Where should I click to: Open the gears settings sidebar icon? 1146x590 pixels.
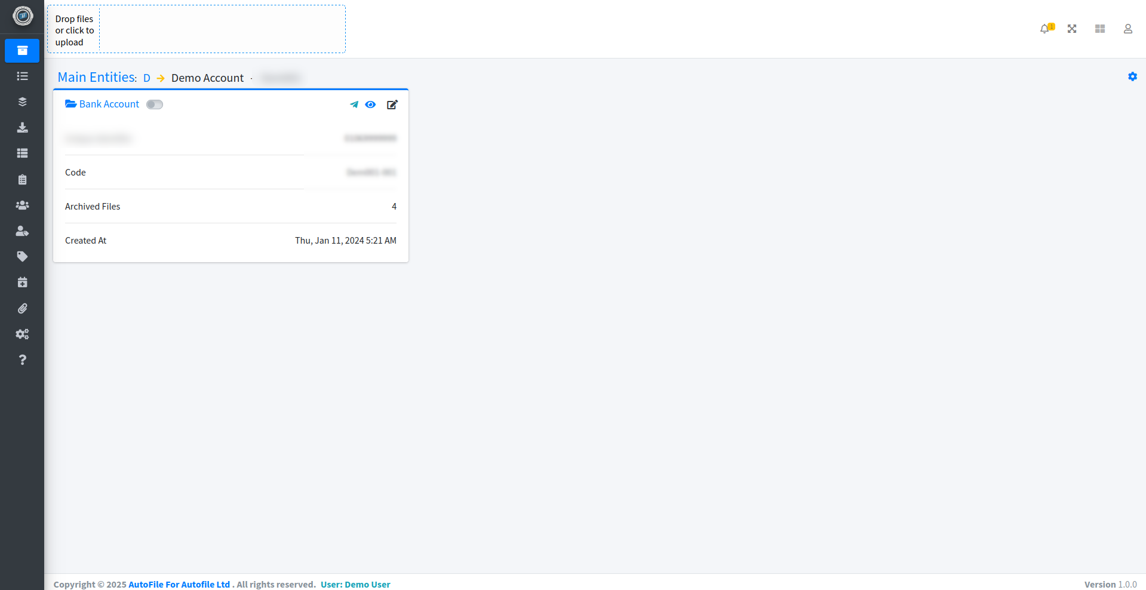point(22,334)
